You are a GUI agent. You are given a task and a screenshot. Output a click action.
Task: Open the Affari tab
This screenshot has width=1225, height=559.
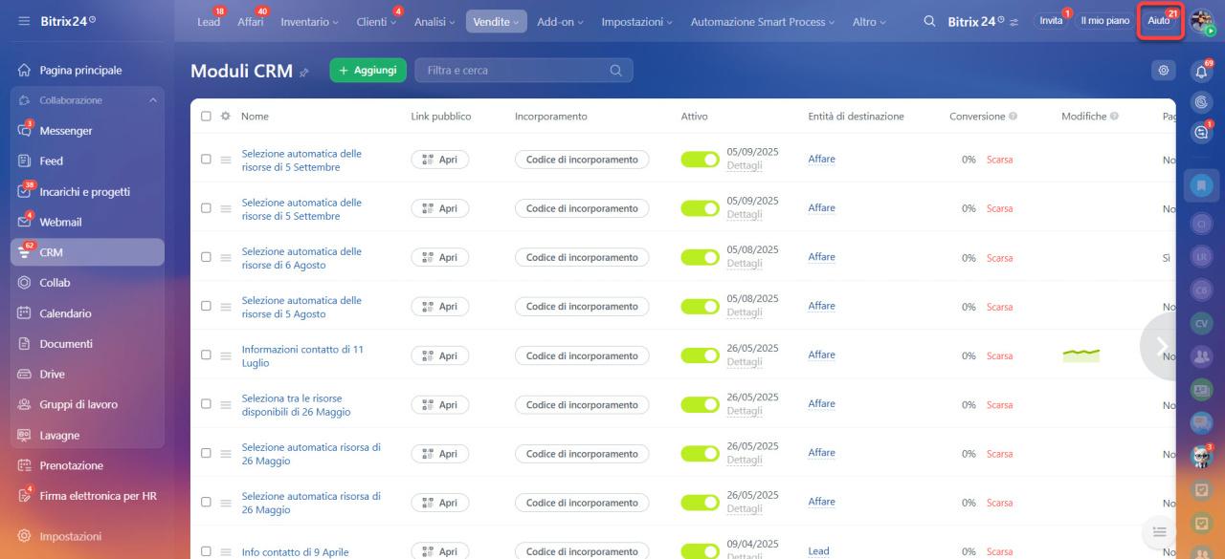250,22
